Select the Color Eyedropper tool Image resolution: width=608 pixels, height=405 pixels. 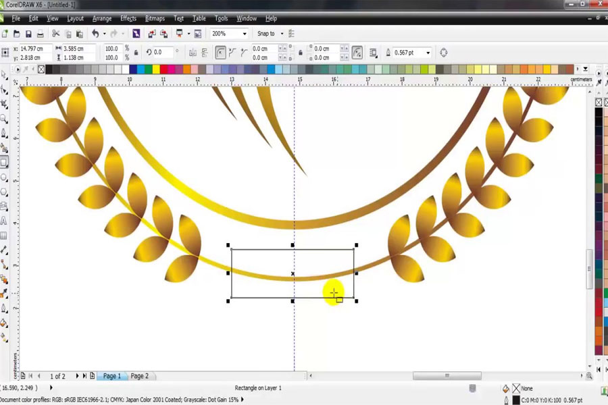[x=4, y=294]
